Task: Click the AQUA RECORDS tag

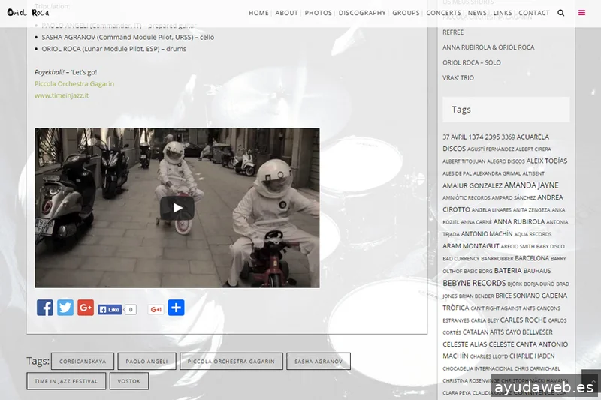Action: click(x=533, y=234)
